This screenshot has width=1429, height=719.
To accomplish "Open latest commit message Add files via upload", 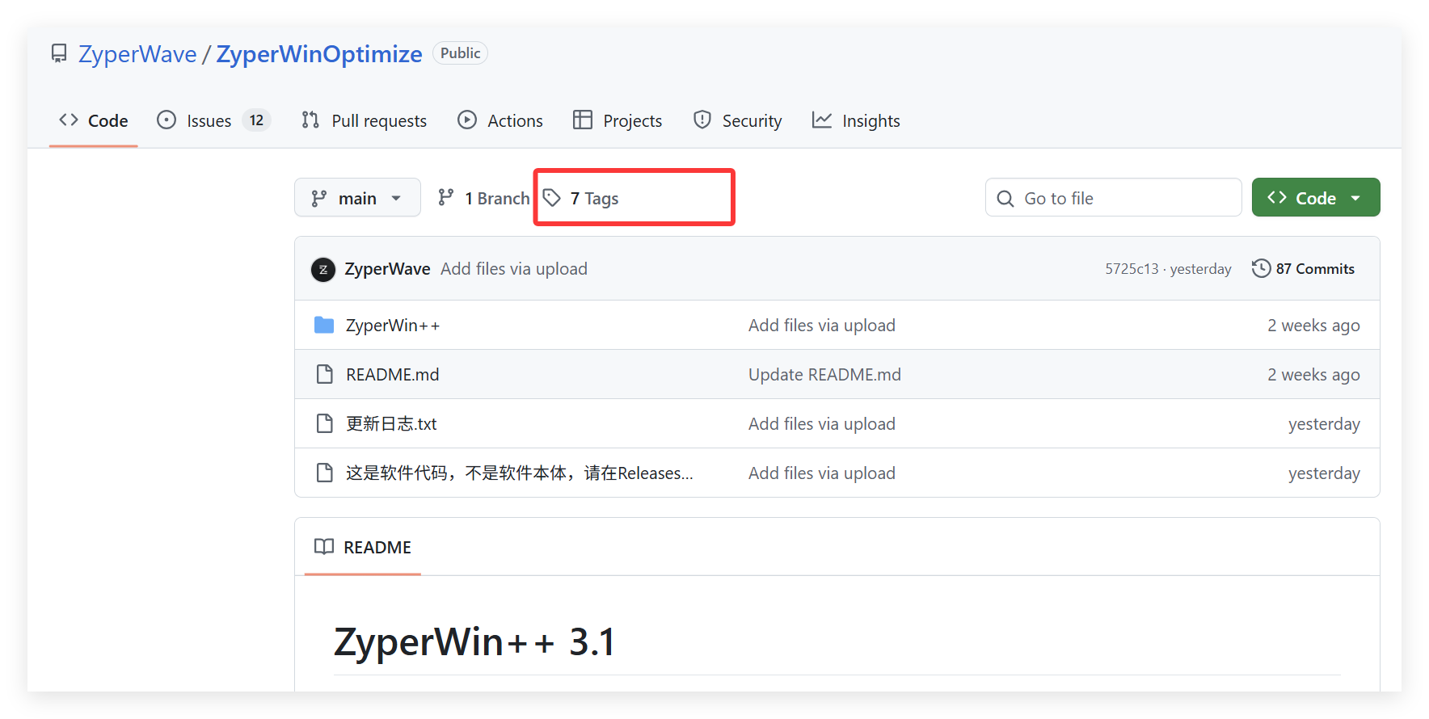I will pyautogui.click(x=514, y=269).
